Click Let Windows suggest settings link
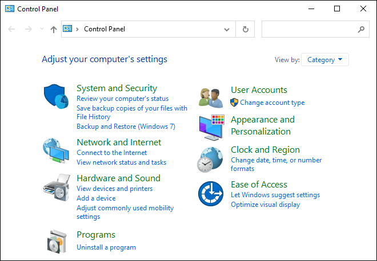The height and width of the screenshot is (261, 377). click(x=275, y=195)
